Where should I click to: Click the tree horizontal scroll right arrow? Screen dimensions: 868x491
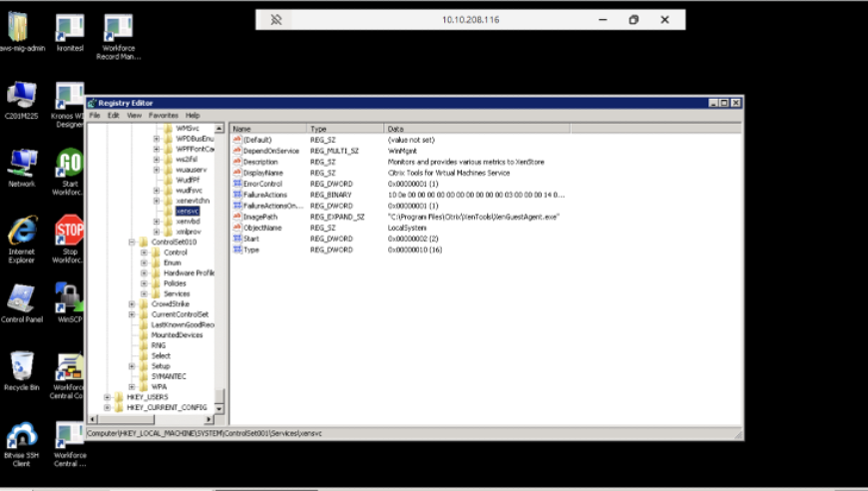coord(209,419)
